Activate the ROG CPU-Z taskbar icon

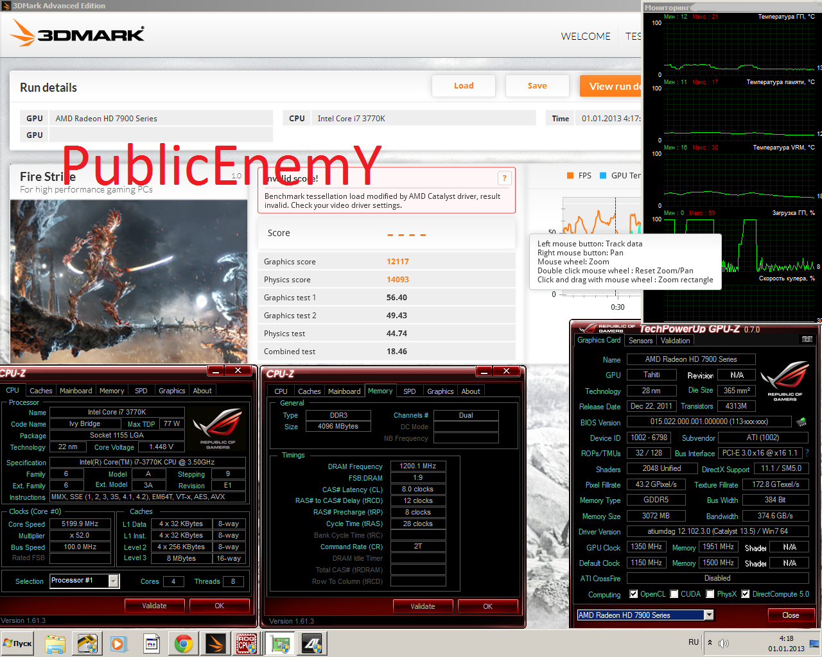(247, 644)
